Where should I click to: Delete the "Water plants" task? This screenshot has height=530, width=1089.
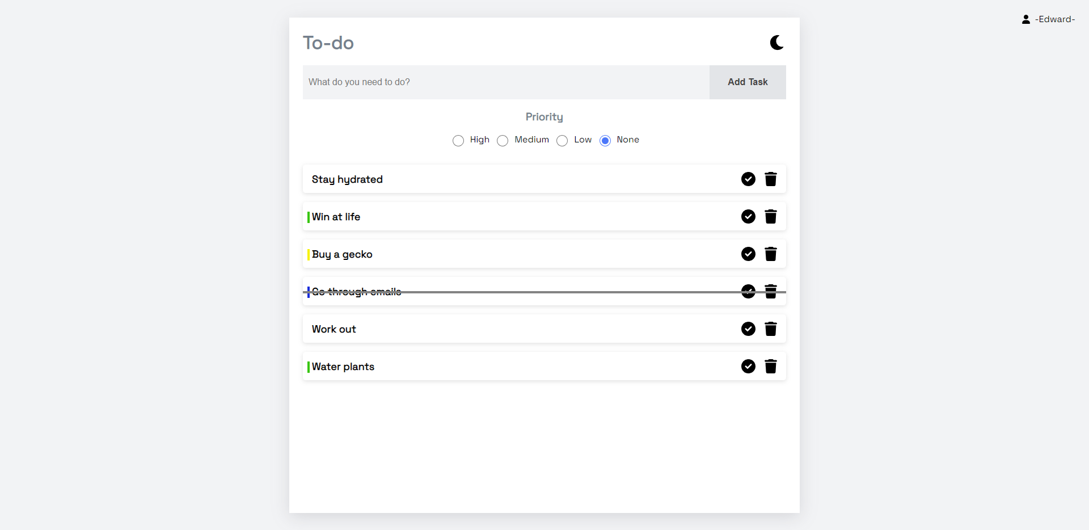tap(771, 366)
